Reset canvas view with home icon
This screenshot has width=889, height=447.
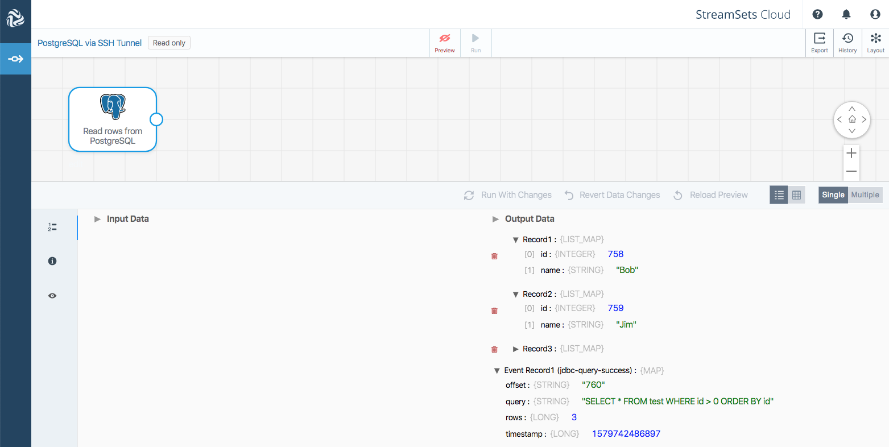(852, 119)
